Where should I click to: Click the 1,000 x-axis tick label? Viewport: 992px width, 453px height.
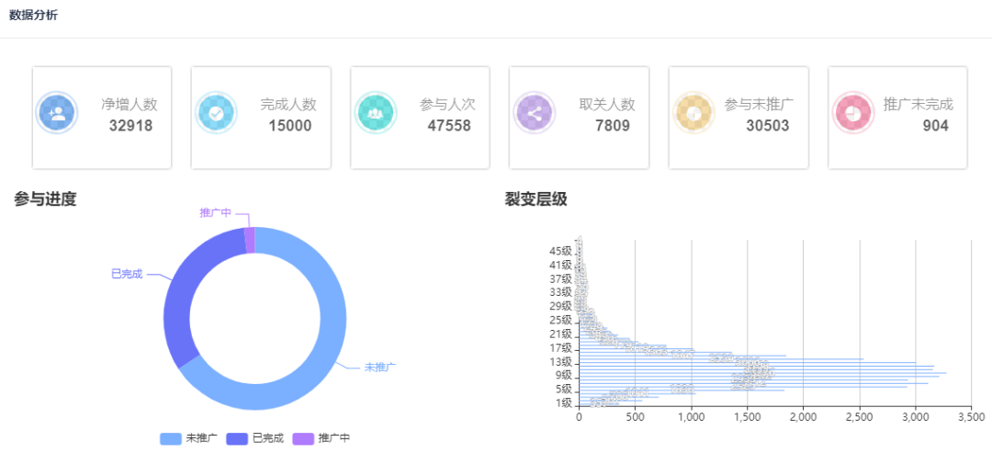click(x=691, y=417)
